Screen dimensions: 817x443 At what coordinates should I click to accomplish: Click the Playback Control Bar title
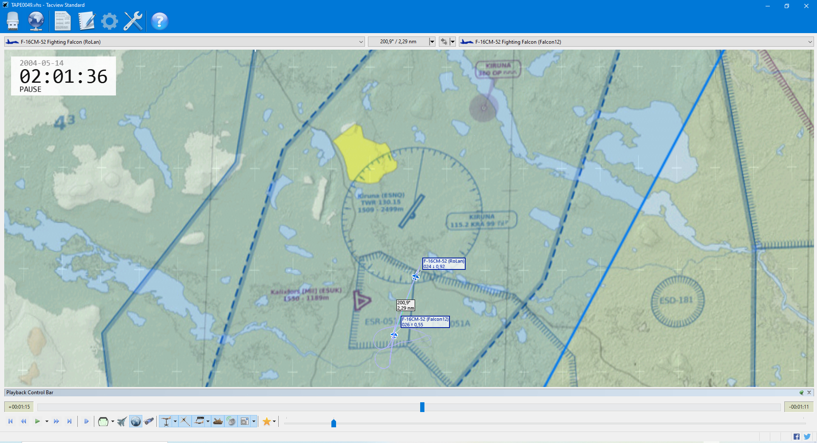click(x=30, y=393)
